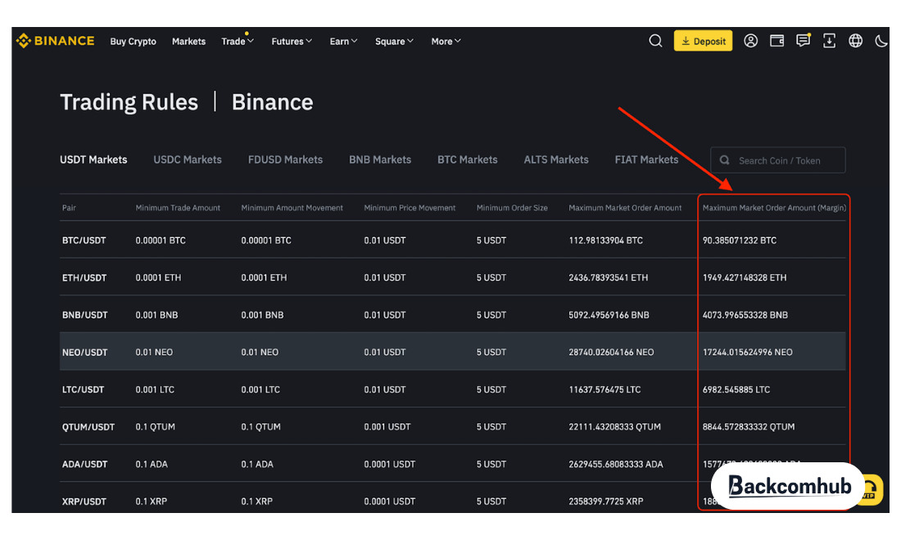This screenshot has width=901, height=540.
Task: Click the 8844.572833332 QTUM margin value
Action: pyautogui.click(x=749, y=427)
